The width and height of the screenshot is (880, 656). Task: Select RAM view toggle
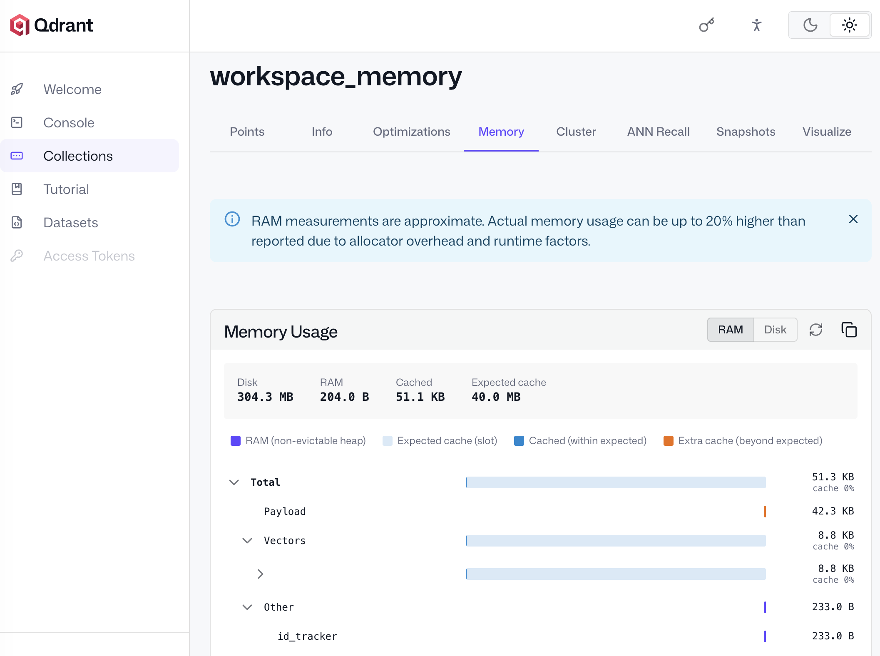point(731,330)
